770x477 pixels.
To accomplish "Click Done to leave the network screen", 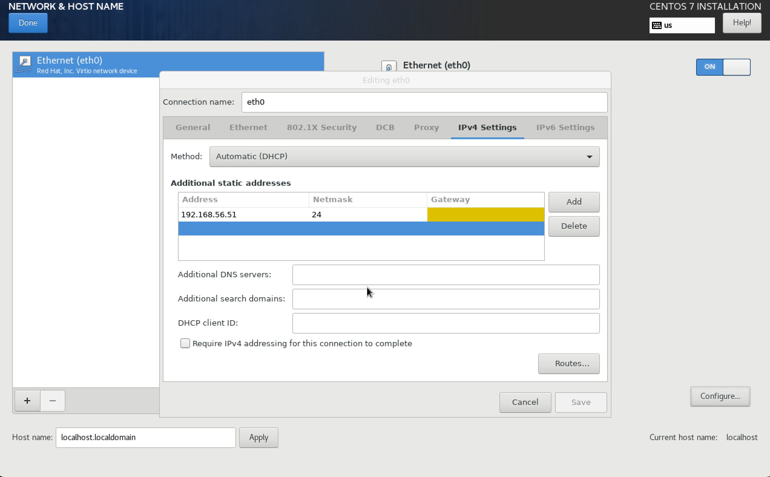I will [x=28, y=23].
